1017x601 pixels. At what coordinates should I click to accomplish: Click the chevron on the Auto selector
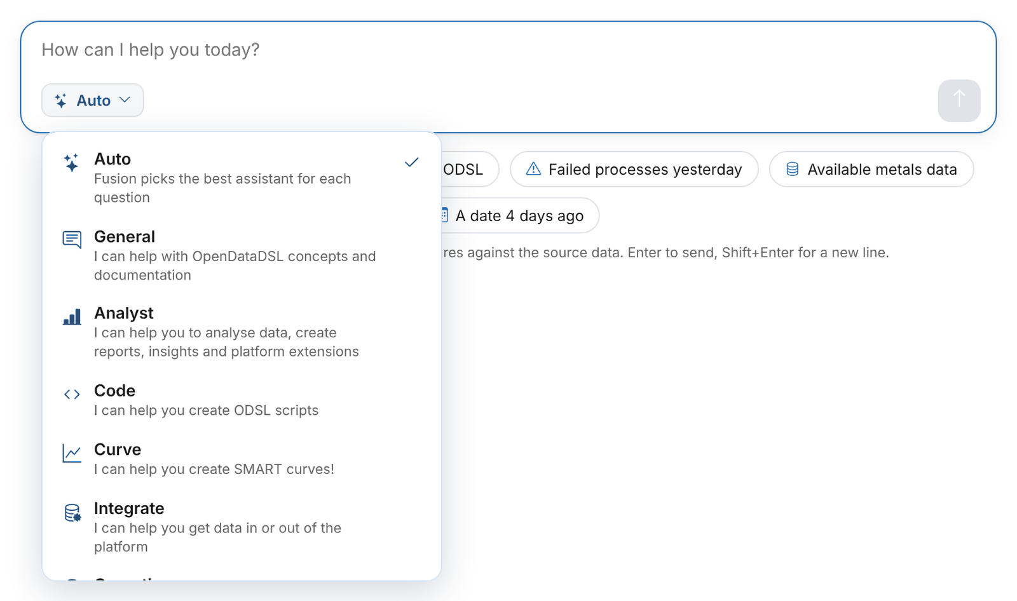point(125,100)
